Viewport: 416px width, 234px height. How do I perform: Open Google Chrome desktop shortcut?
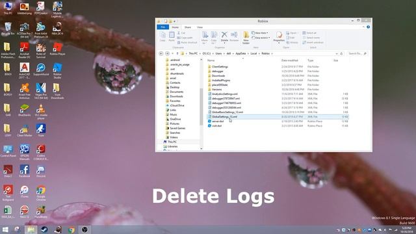point(41,193)
